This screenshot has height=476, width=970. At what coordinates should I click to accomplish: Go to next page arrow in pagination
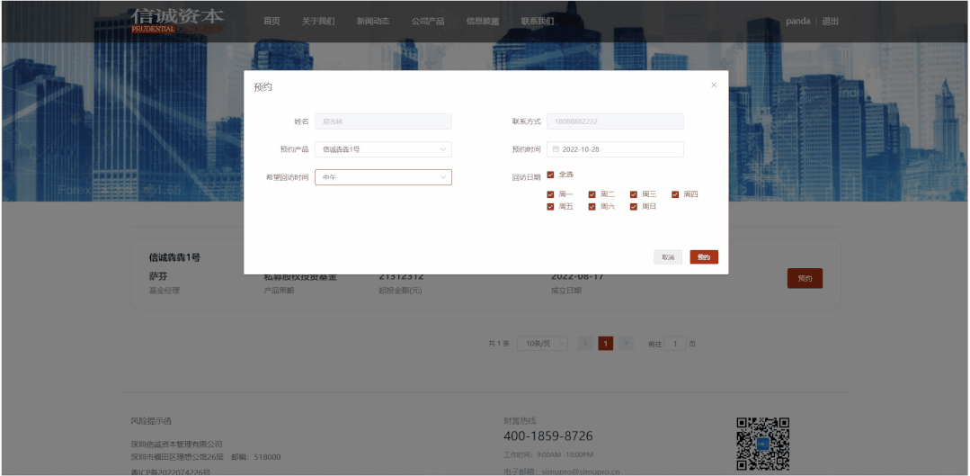(x=626, y=344)
